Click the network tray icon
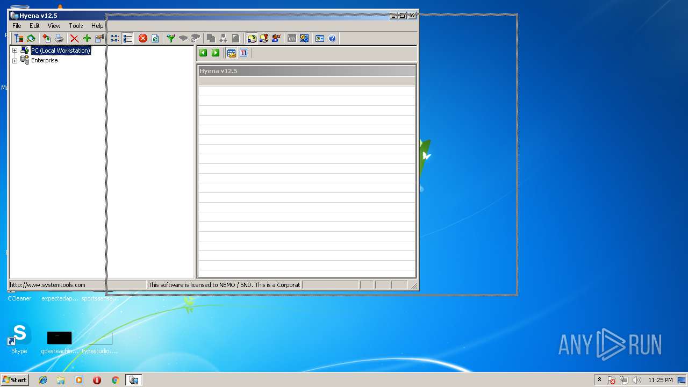 624,380
